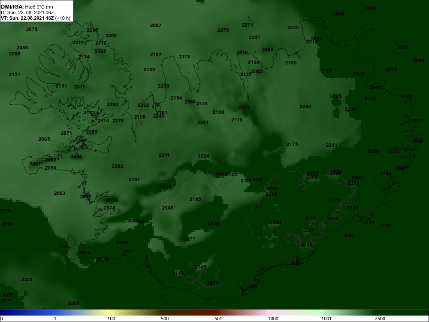Click the map value 2225
This screenshot has height=322, width=429.
(x=293, y=27)
